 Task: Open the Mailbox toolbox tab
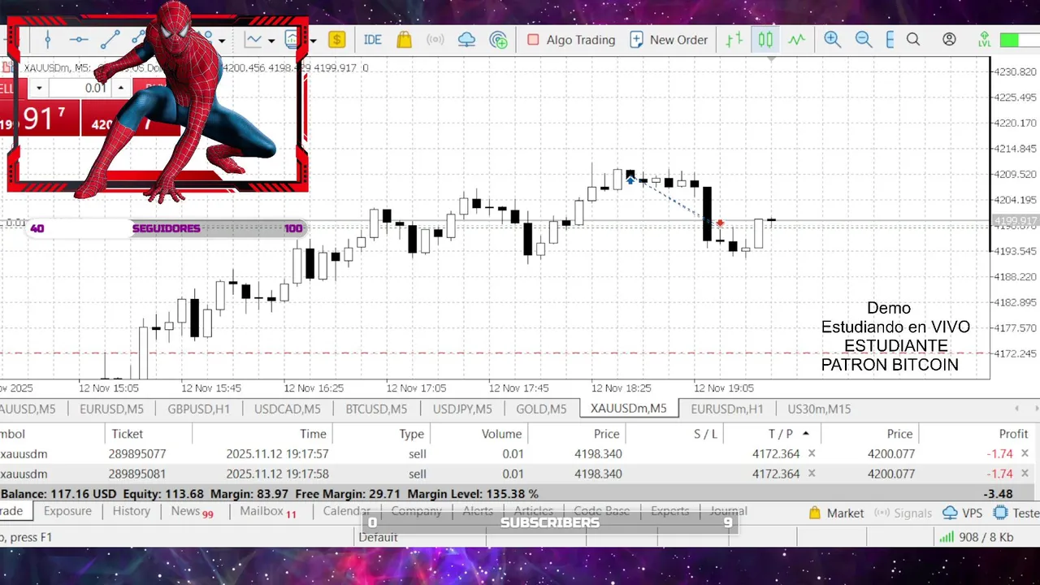(267, 511)
